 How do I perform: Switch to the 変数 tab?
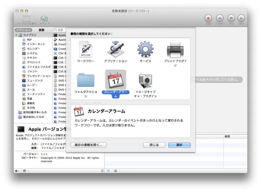[42, 30]
